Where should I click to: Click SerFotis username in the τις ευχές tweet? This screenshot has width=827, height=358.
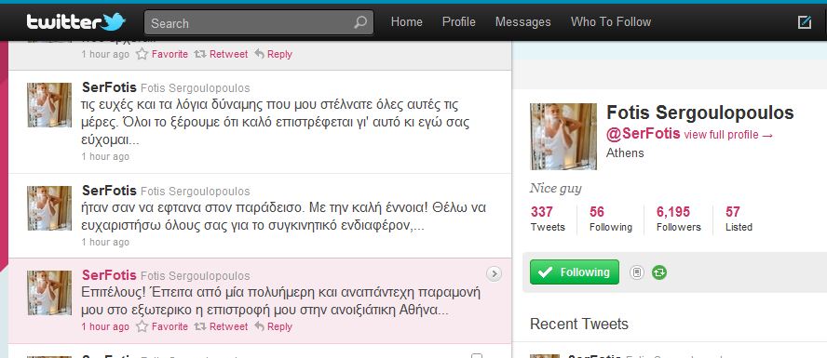coord(109,87)
